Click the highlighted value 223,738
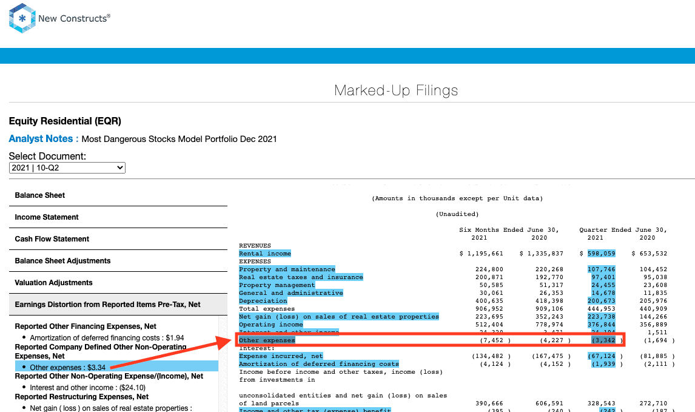Screen dimensions: 695x412 (x=602, y=317)
